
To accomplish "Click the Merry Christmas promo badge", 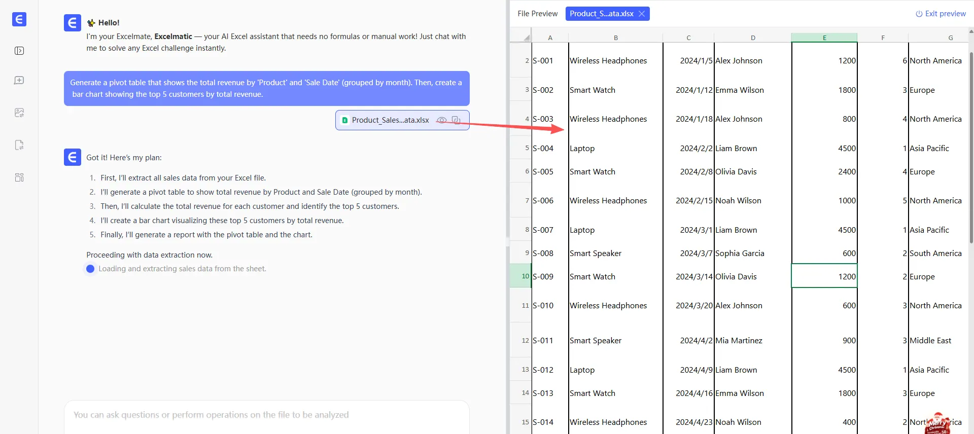I will pos(937,423).
